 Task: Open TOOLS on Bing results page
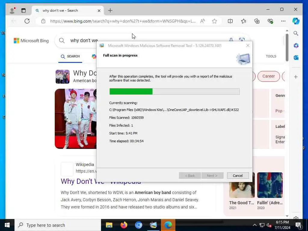pos(271,56)
